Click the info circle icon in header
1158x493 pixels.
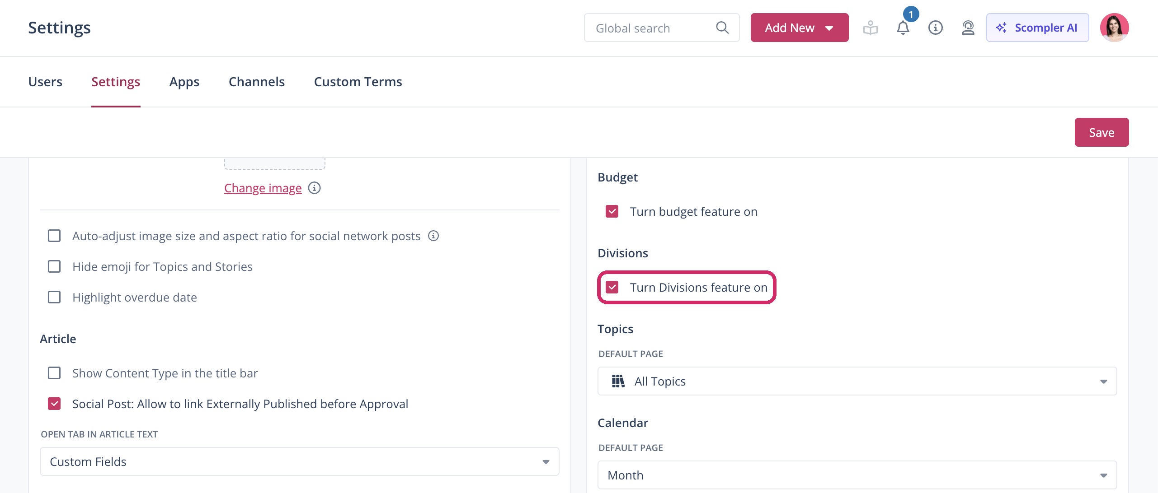tap(935, 28)
